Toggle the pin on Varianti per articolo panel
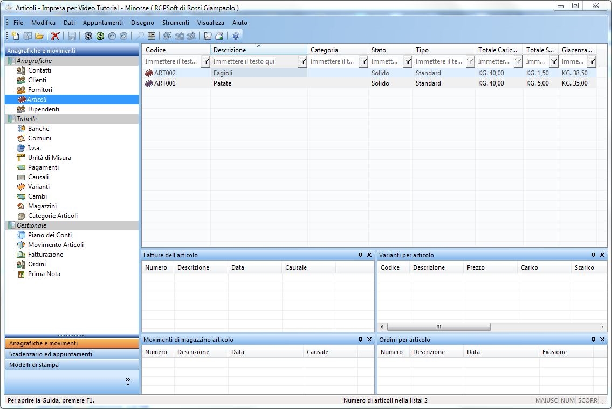The width and height of the screenshot is (612, 409). (x=593, y=255)
